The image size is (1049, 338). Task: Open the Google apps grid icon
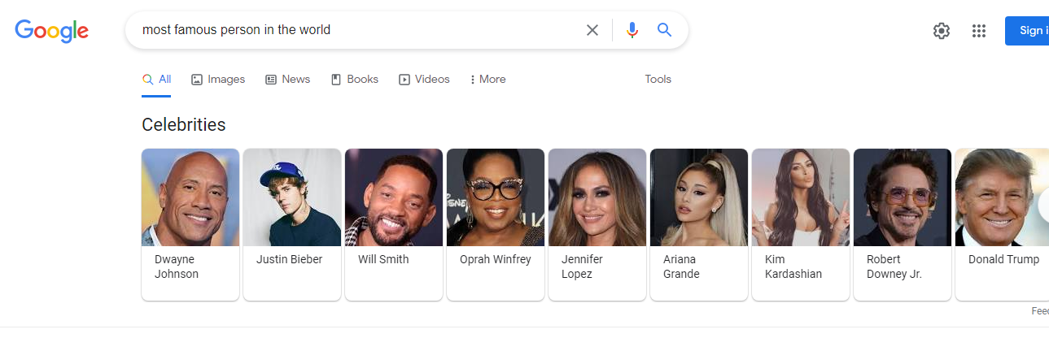pos(979,31)
